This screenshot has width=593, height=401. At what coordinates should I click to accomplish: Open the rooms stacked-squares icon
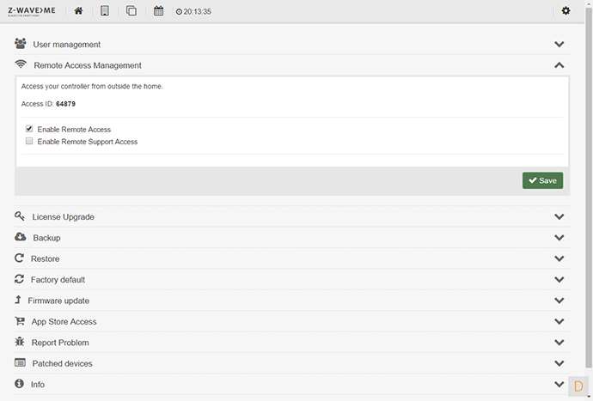131,11
